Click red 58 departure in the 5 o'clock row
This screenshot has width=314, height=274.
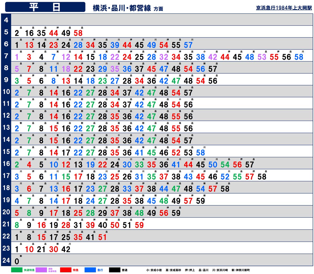tap(78, 33)
